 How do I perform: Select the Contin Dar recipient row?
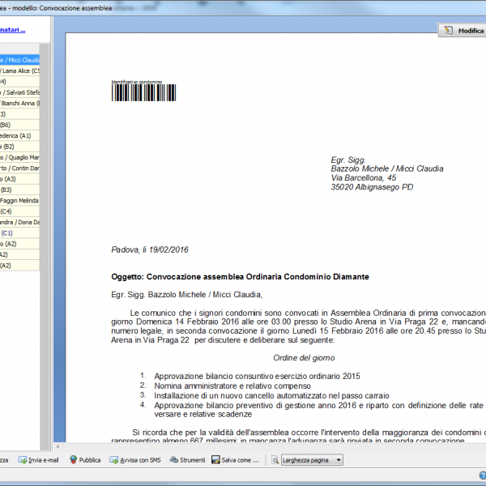coord(19,168)
